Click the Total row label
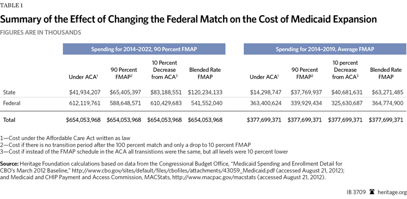This screenshot has height=199, width=407. 9,120
